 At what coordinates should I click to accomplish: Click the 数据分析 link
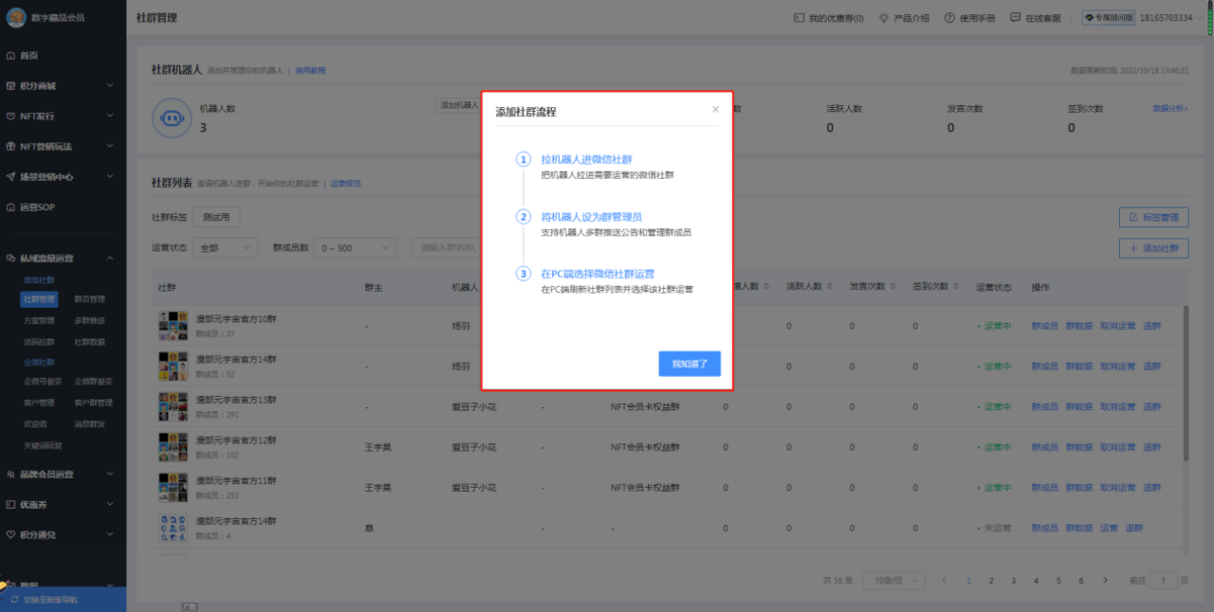tap(1169, 109)
